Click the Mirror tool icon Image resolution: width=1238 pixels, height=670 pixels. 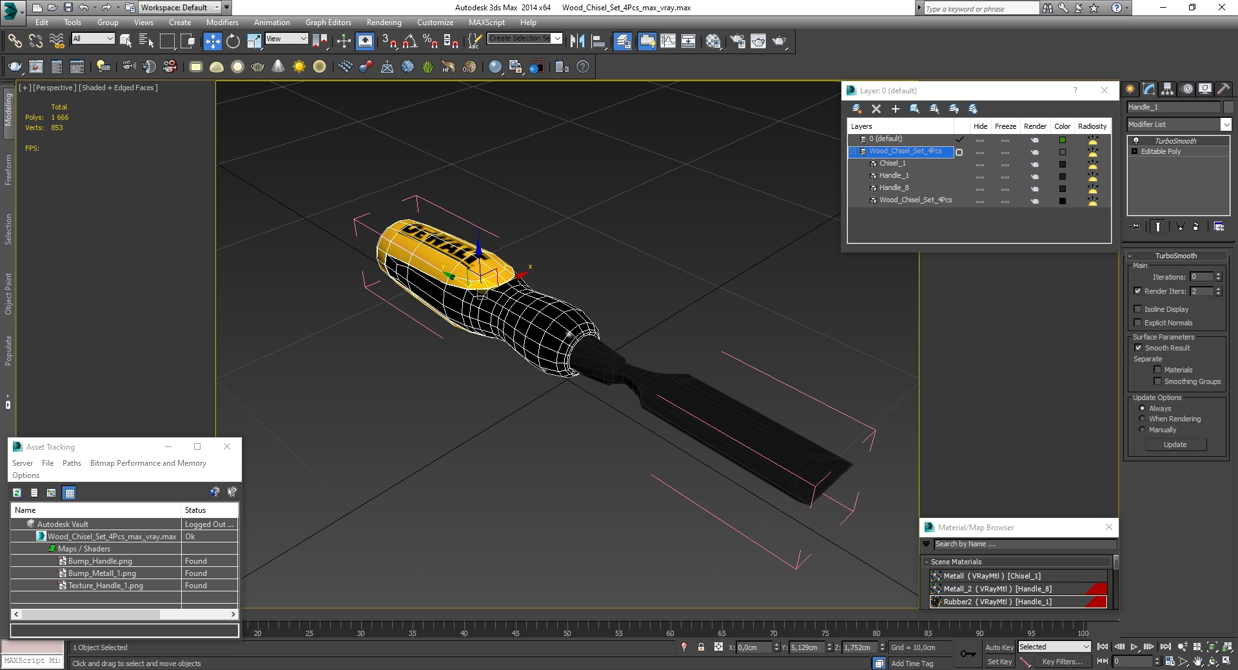(577, 41)
